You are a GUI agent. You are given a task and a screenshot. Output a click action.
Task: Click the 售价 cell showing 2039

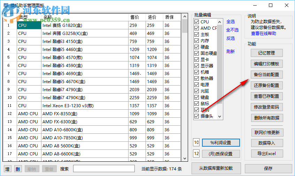(137, 90)
